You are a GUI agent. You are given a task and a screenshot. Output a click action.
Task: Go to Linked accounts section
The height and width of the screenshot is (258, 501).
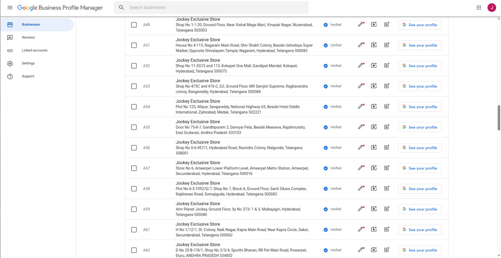pos(34,50)
